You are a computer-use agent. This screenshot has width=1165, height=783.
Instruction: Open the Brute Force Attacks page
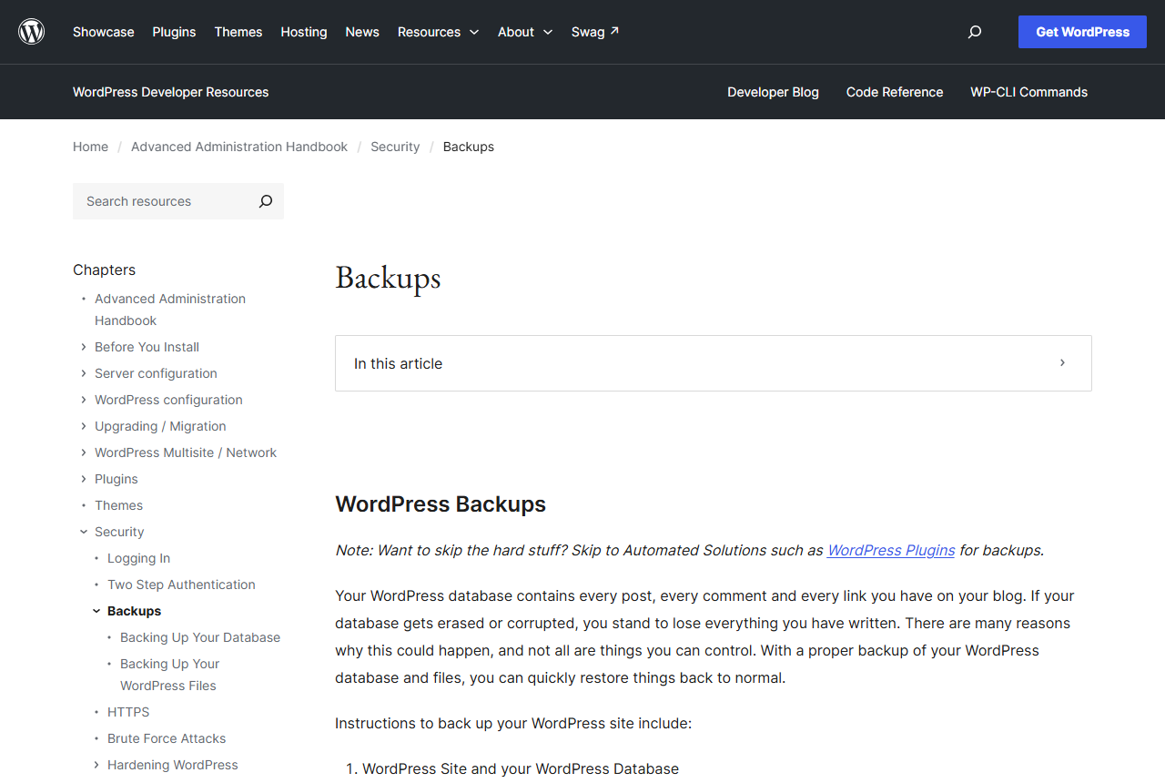coord(167,738)
